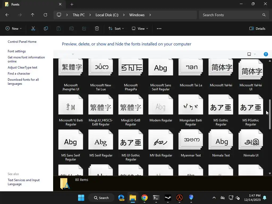
Task: Click Get more font information online
Action: (x=26, y=59)
